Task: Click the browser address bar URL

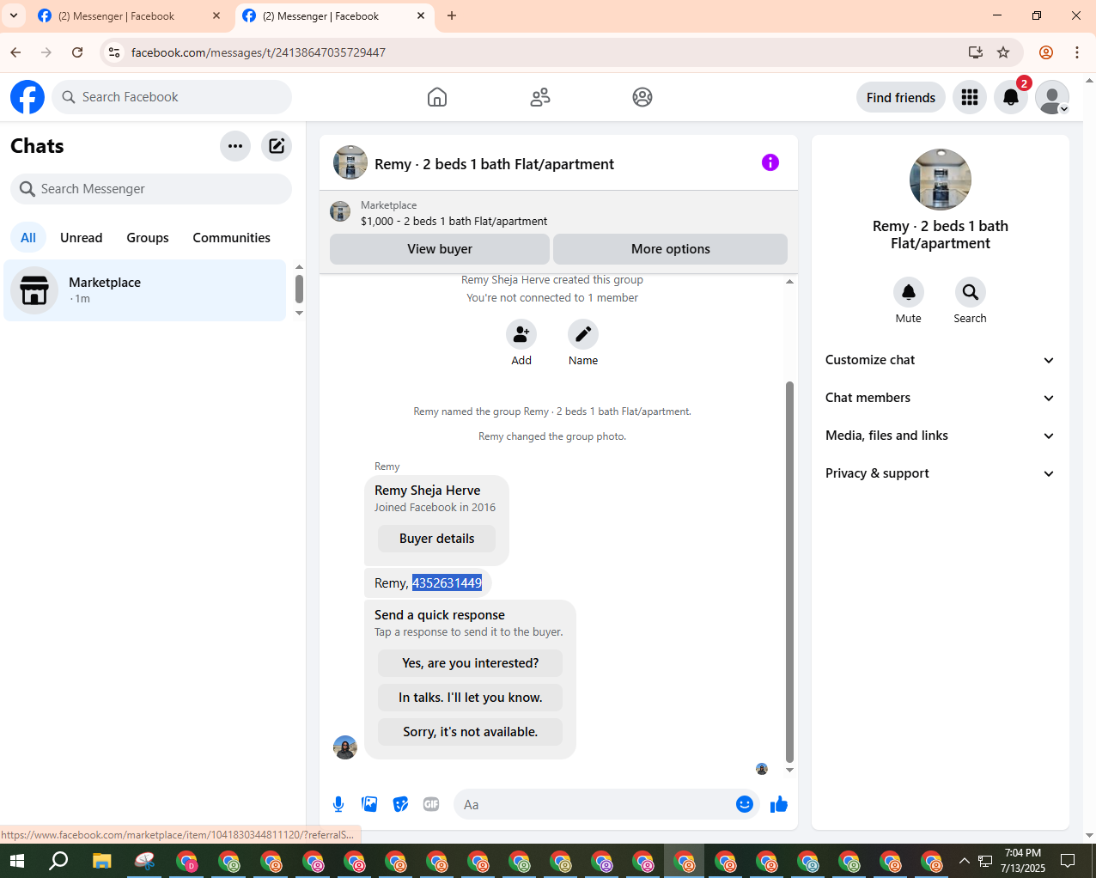Action: click(259, 52)
